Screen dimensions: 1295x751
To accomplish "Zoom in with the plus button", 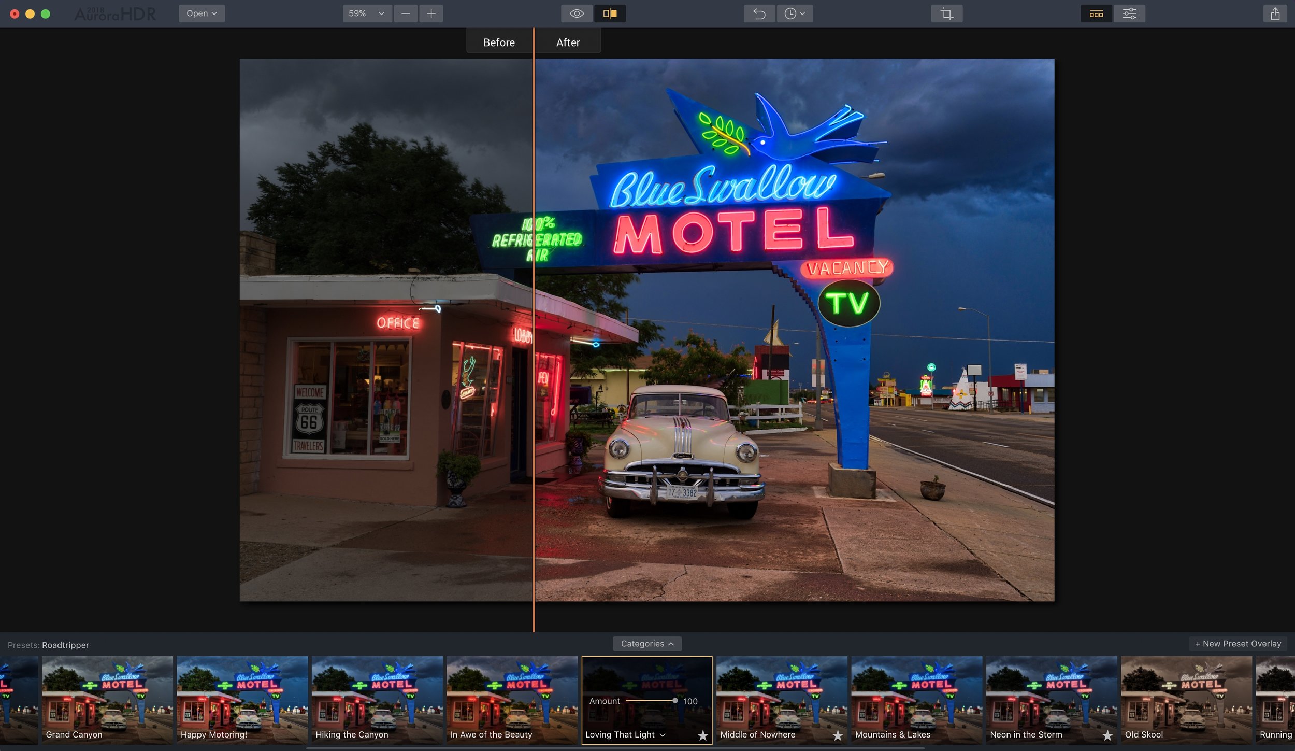I will tap(431, 13).
